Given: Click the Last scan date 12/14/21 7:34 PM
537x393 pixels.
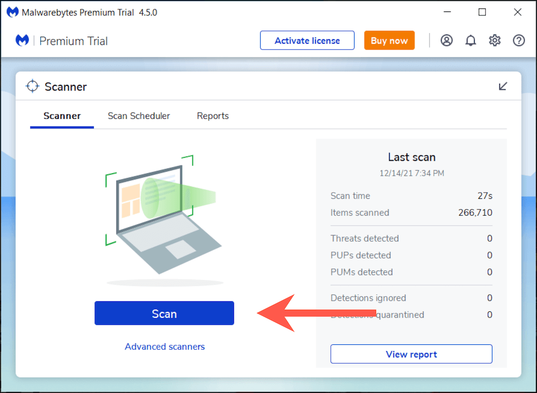Looking at the screenshot, I should [412, 173].
